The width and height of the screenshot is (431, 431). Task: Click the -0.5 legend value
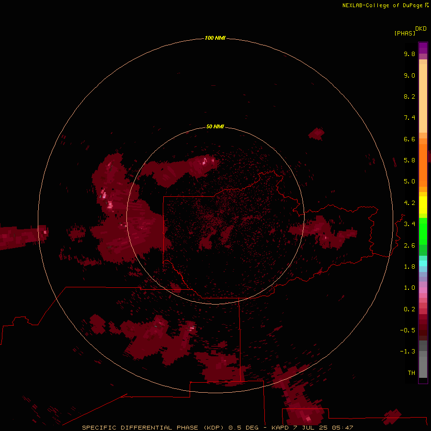[408, 330]
